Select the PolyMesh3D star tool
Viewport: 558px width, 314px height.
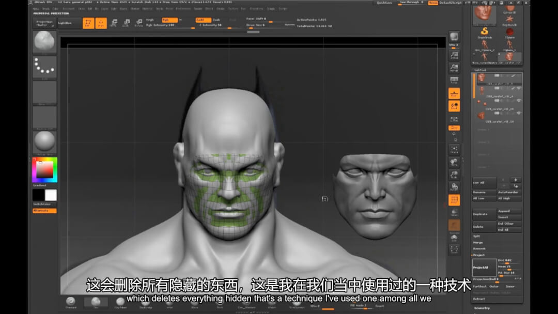click(509, 20)
